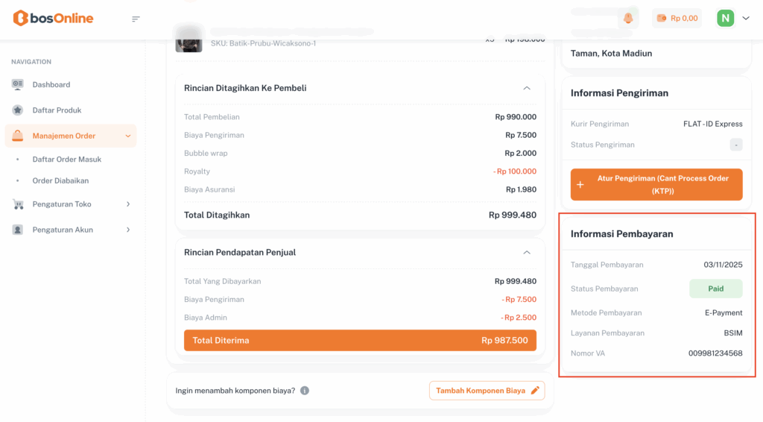The height and width of the screenshot is (422, 763).
Task: Click the bosOnline logo
Action: [x=53, y=18]
